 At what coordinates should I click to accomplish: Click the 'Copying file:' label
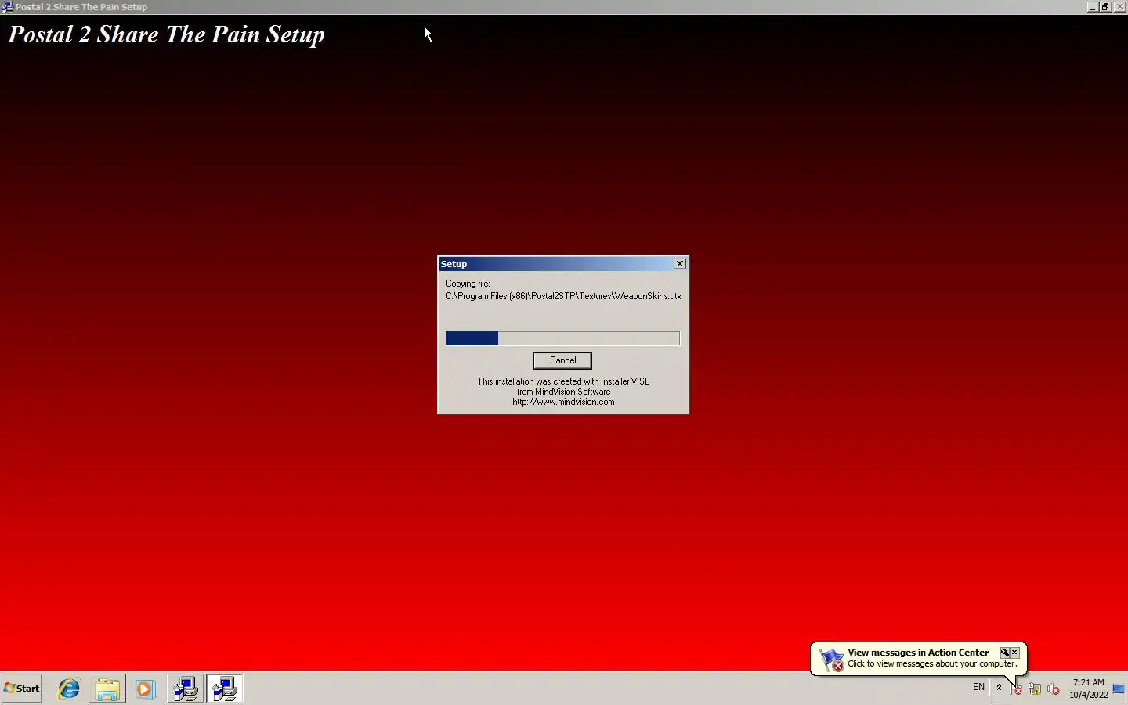(x=468, y=284)
